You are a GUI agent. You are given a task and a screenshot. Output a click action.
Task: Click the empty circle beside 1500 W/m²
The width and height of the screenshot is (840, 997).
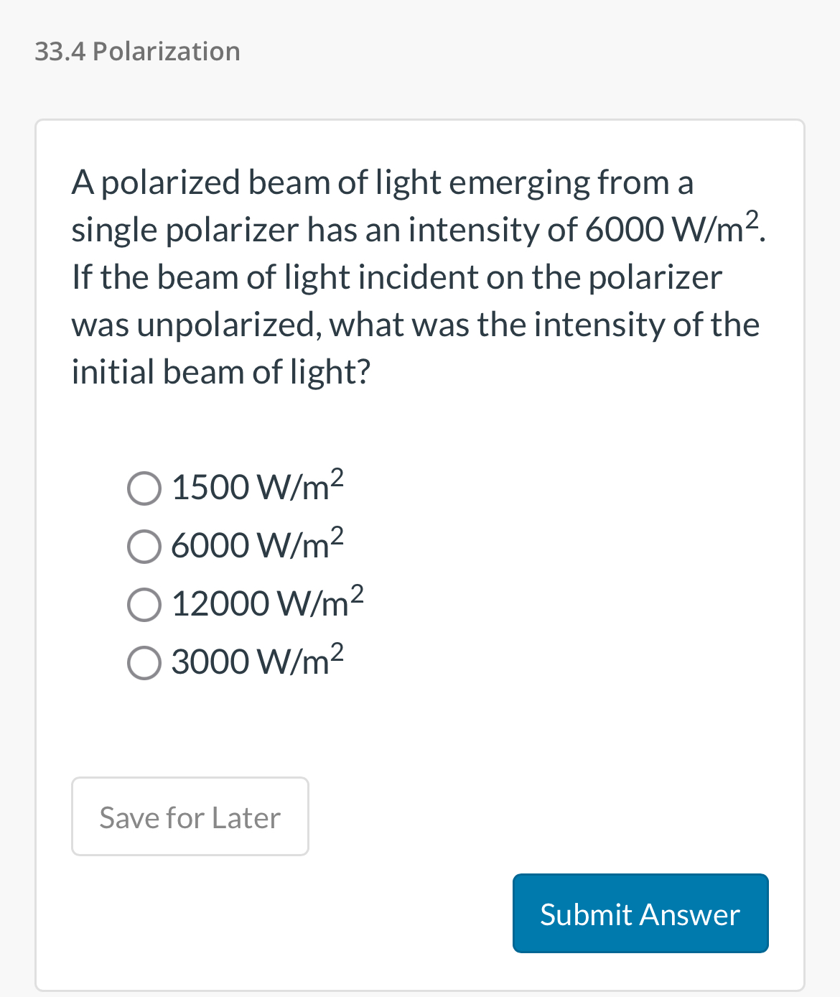click(144, 488)
